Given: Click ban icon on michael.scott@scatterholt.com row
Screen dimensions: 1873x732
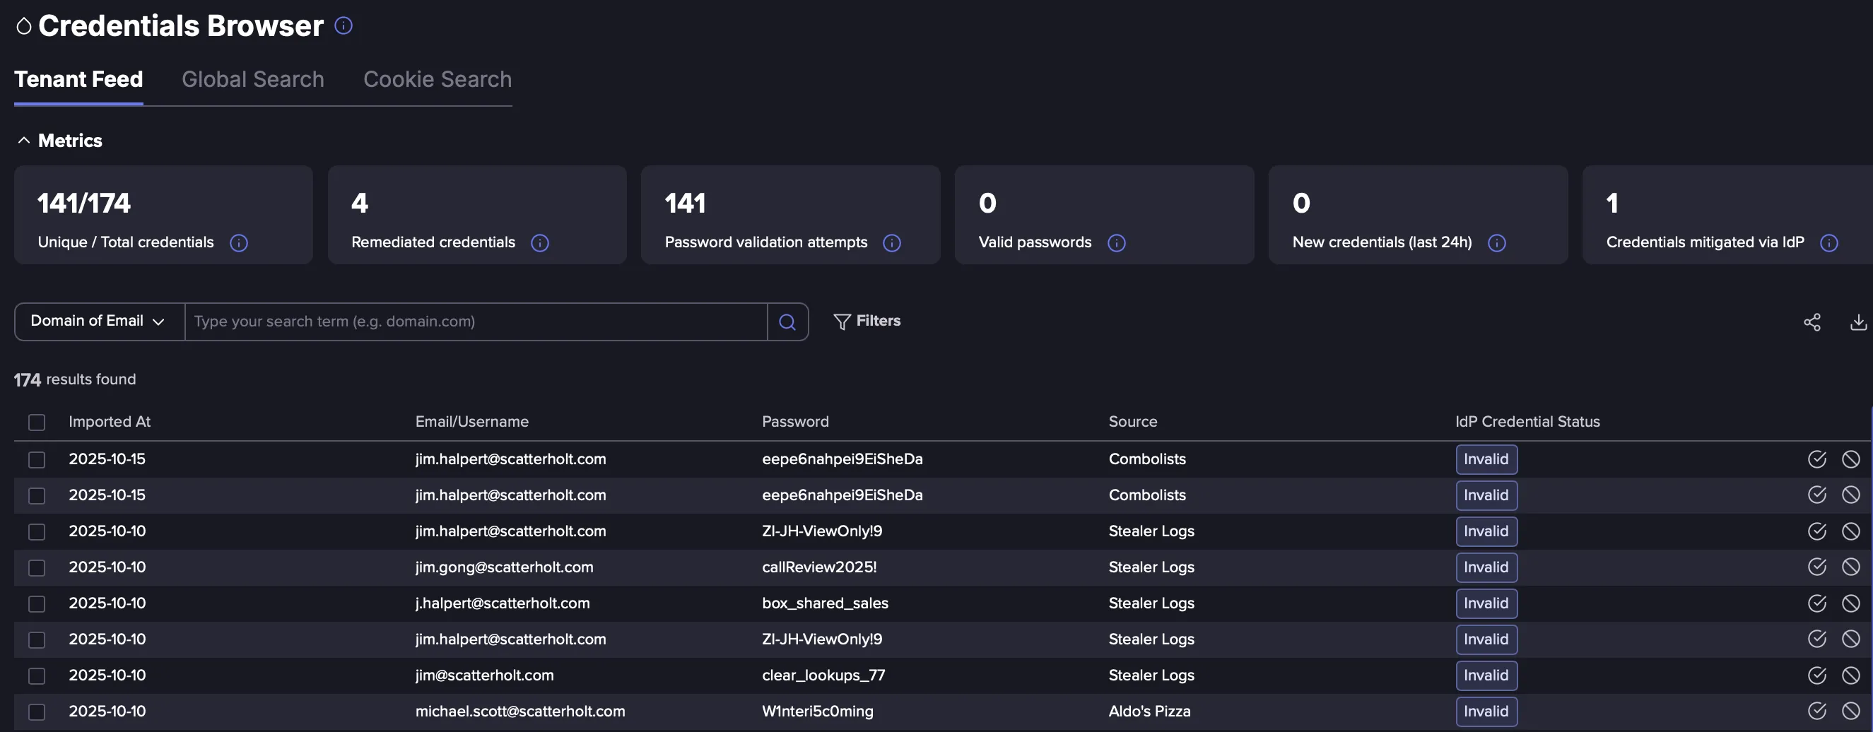Looking at the screenshot, I should pos(1850,711).
